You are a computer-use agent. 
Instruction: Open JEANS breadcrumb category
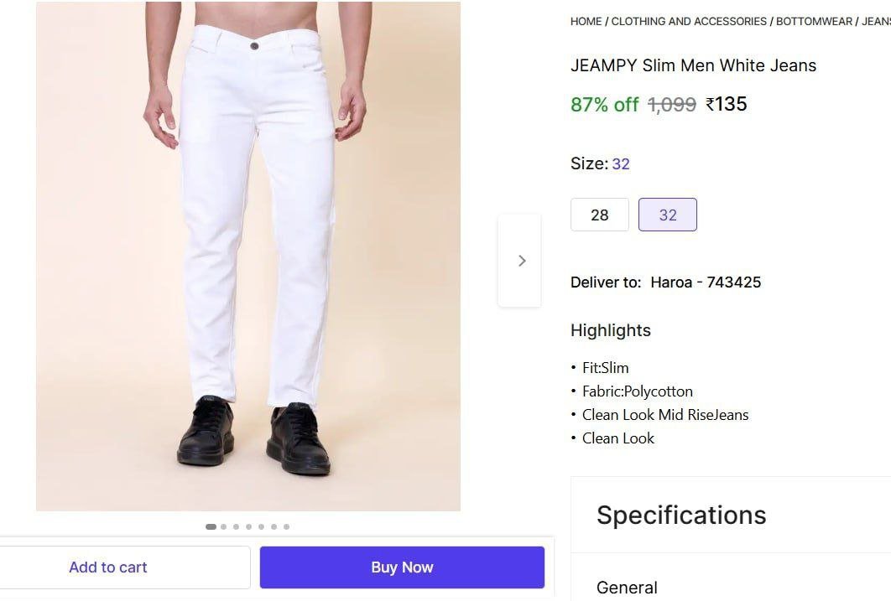[875, 22]
